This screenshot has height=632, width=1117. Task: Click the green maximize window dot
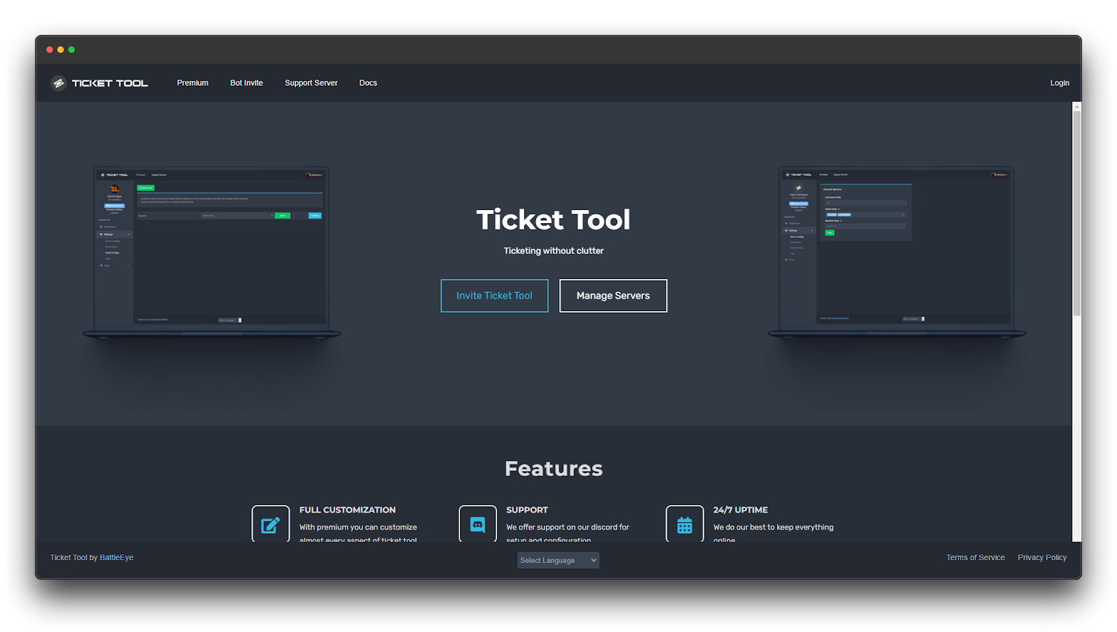point(71,50)
